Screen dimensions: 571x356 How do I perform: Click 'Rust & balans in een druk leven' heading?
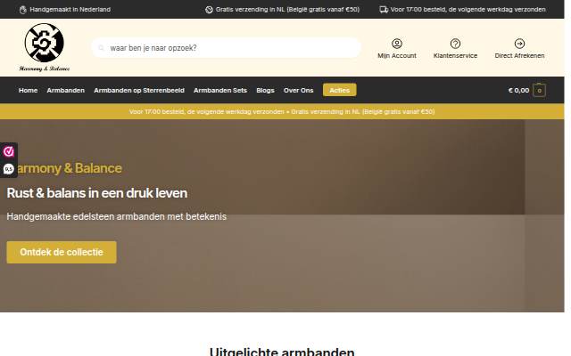pos(97,193)
